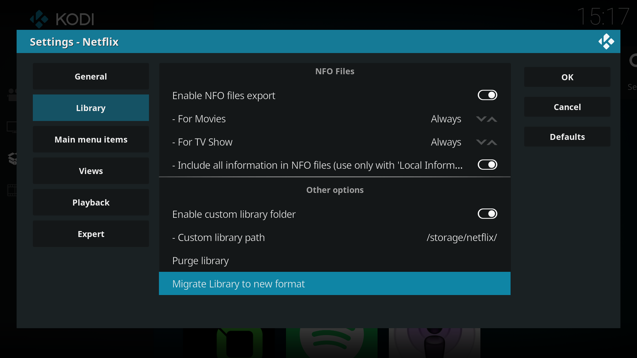
Task: Click the 15:17 clock display
Action: tap(603, 16)
